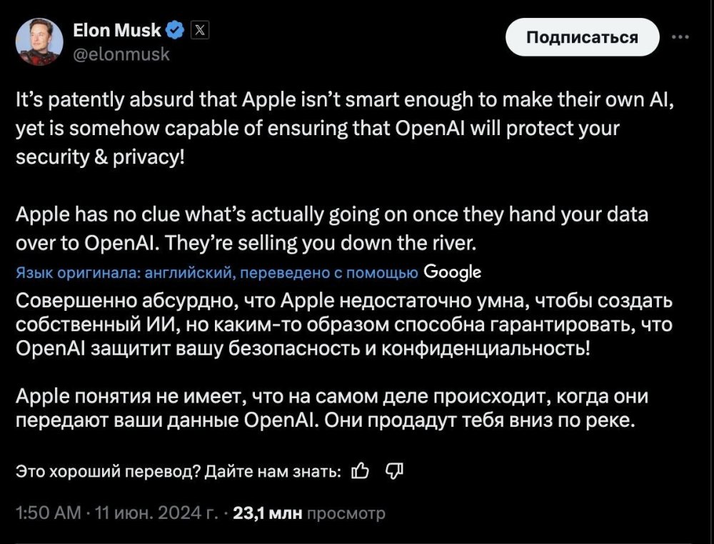Click the thumbs down translation feedback icon
The image size is (714, 544).
point(395,471)
